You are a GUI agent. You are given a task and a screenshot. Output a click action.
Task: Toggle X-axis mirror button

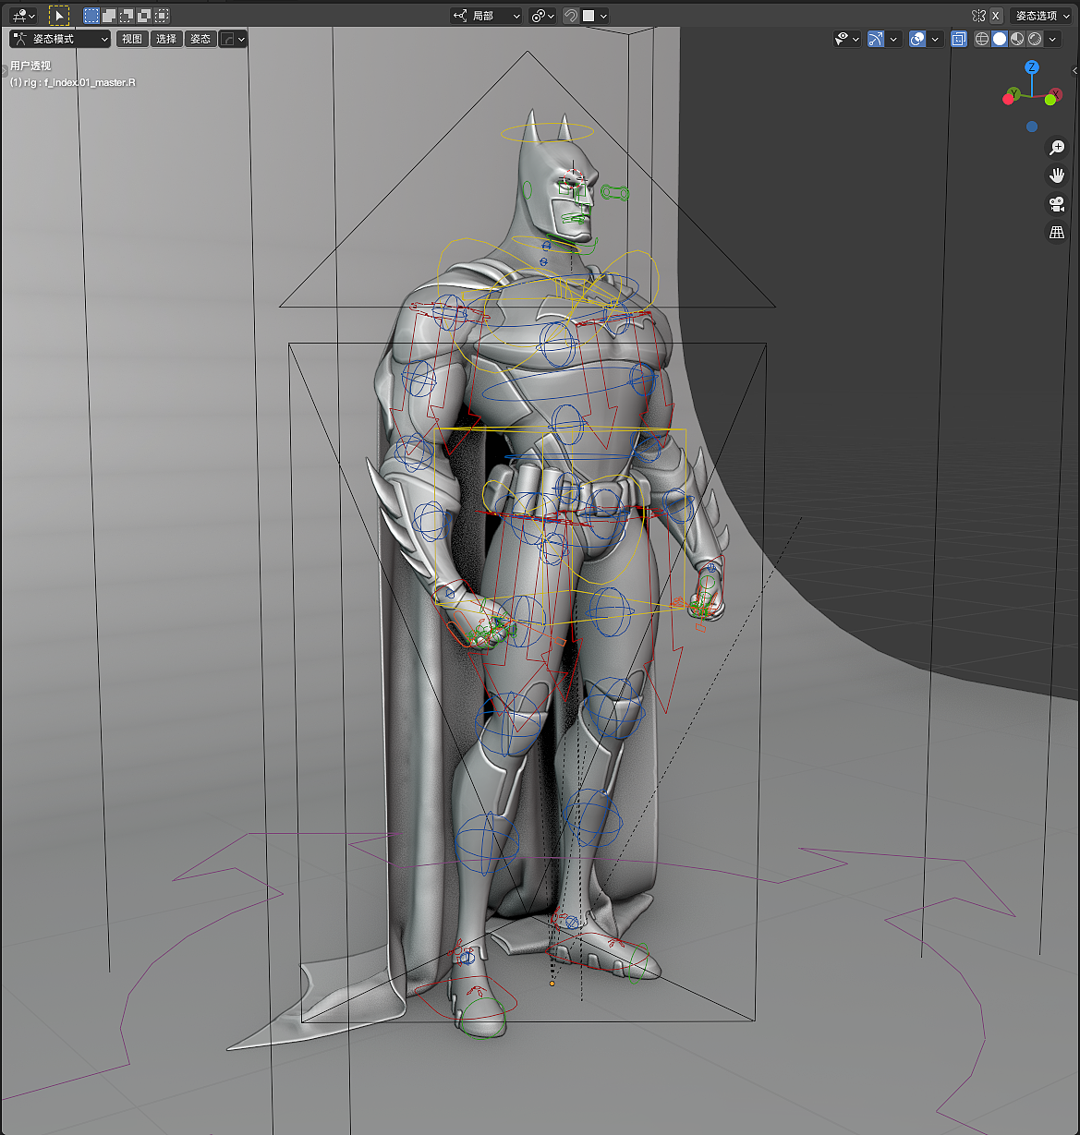[996, 16]
